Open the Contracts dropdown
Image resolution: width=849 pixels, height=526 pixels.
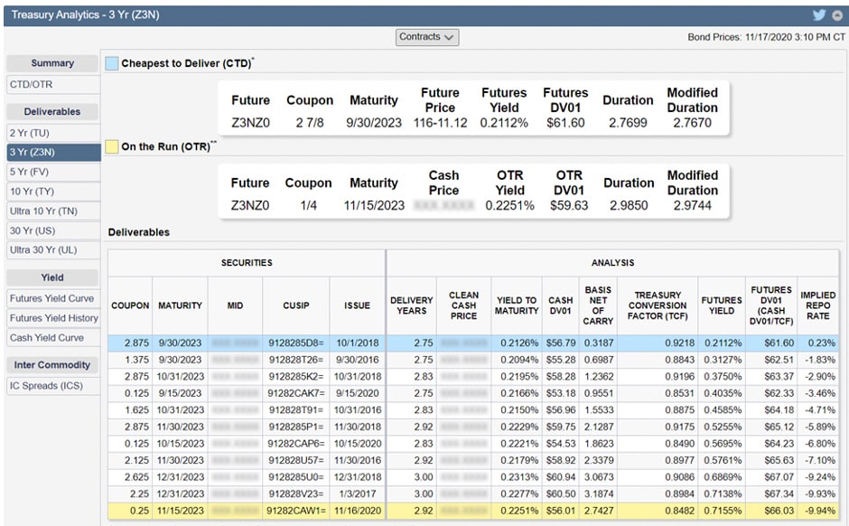click(x=427, y=37)
